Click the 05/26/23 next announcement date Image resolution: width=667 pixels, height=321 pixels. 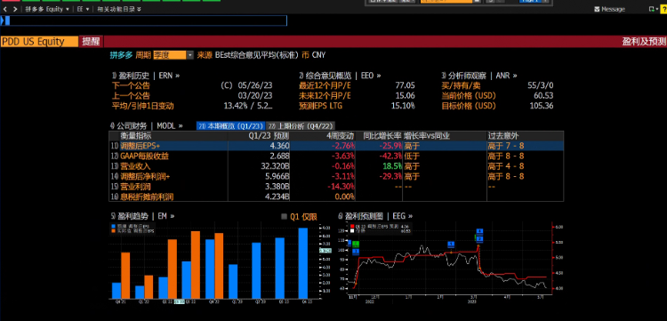[255, 85]
